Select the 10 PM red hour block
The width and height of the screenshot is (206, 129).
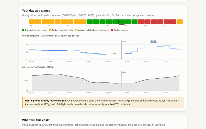pos(173,21)
